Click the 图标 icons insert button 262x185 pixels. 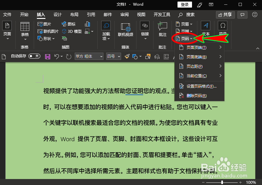pos(68,24)
